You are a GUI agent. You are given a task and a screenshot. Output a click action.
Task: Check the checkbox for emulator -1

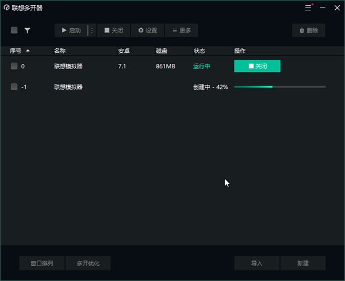14,87
